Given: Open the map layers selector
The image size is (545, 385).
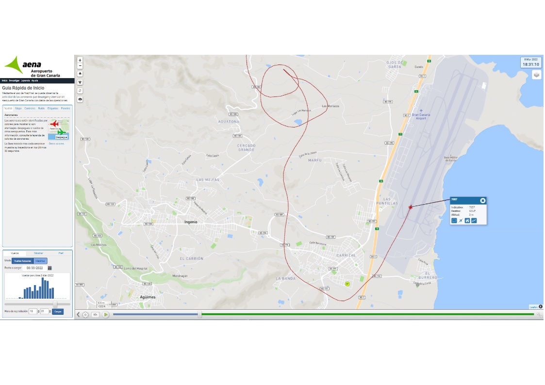Looking at the screenshot, I should pyautogui.click(x=536, y=75).
